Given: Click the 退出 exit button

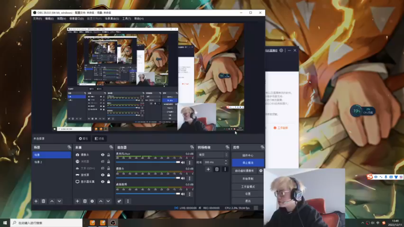Looking at the screenshot, I should click(248, 201).
